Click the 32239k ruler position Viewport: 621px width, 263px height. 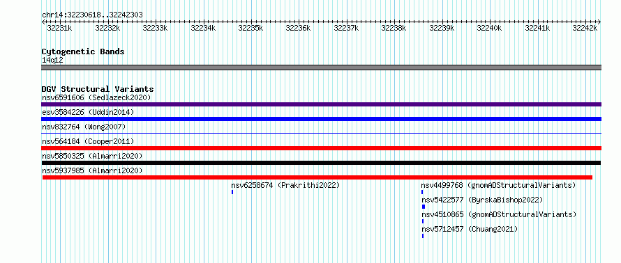(442, 28)
